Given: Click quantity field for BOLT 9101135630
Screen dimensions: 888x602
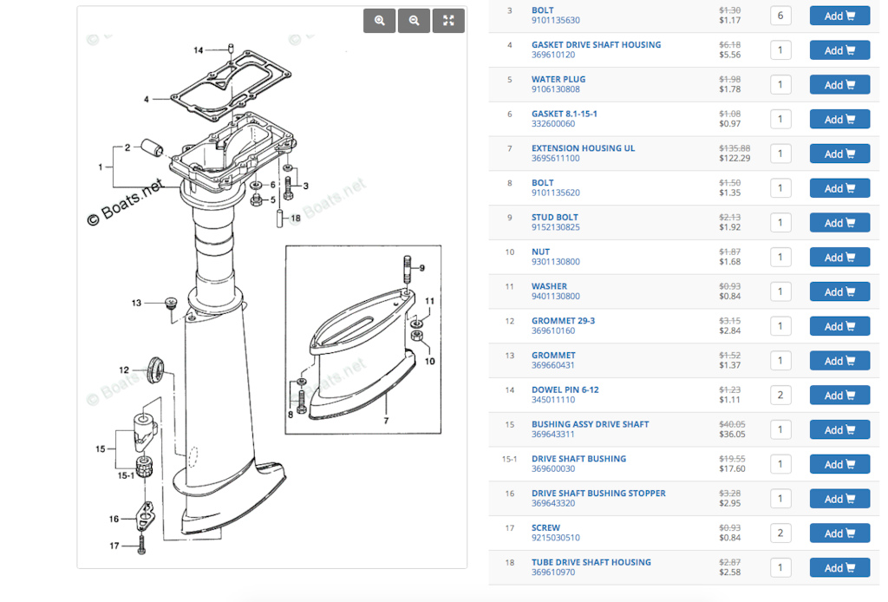Looking at the screenshot, I should point(780,16).
